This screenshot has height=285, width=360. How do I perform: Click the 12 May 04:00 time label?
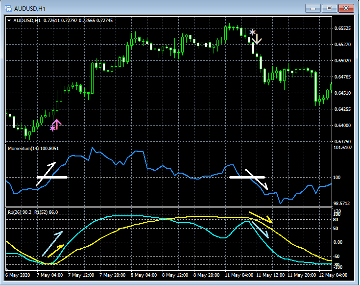pos(333,275)
